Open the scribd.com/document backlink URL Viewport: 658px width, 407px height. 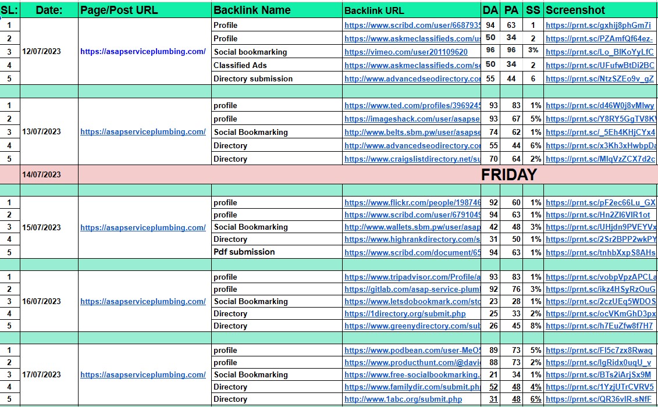412,252
